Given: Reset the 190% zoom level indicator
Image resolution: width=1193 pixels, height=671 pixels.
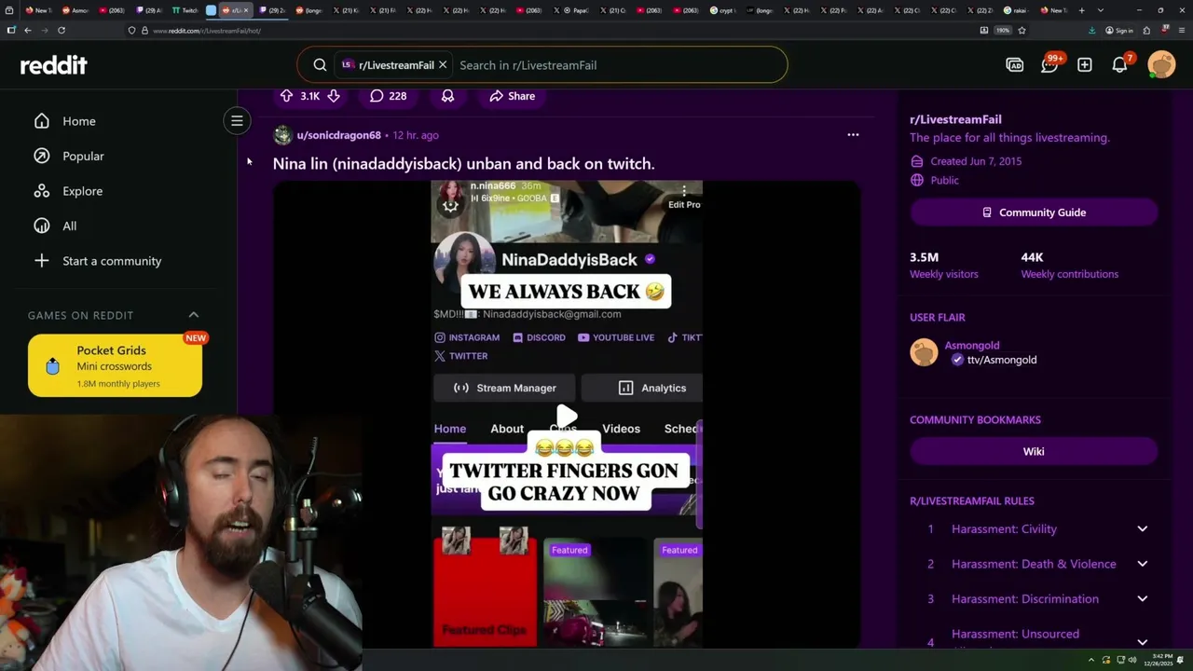Looking at the screenshot, I should (x=1003, y=30).
